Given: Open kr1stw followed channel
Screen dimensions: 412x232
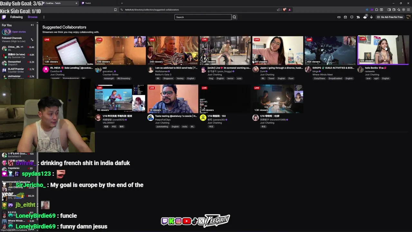Looking at the screenshot, I should 19,56.
